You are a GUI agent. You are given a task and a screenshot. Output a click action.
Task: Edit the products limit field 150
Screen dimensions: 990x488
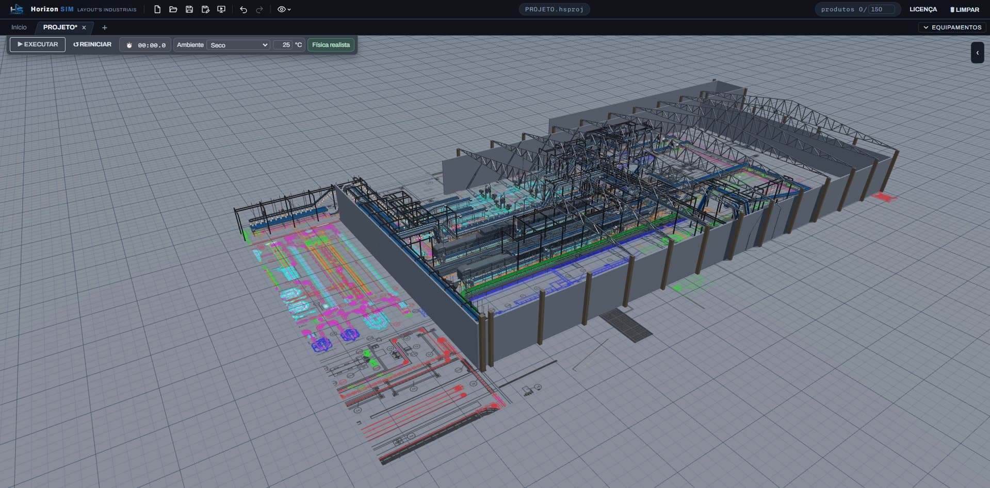pos(882,9)
